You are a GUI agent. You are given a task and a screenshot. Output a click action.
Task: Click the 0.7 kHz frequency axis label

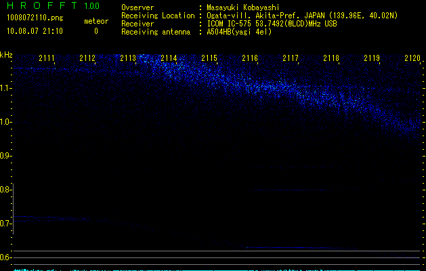coord(5,224)
